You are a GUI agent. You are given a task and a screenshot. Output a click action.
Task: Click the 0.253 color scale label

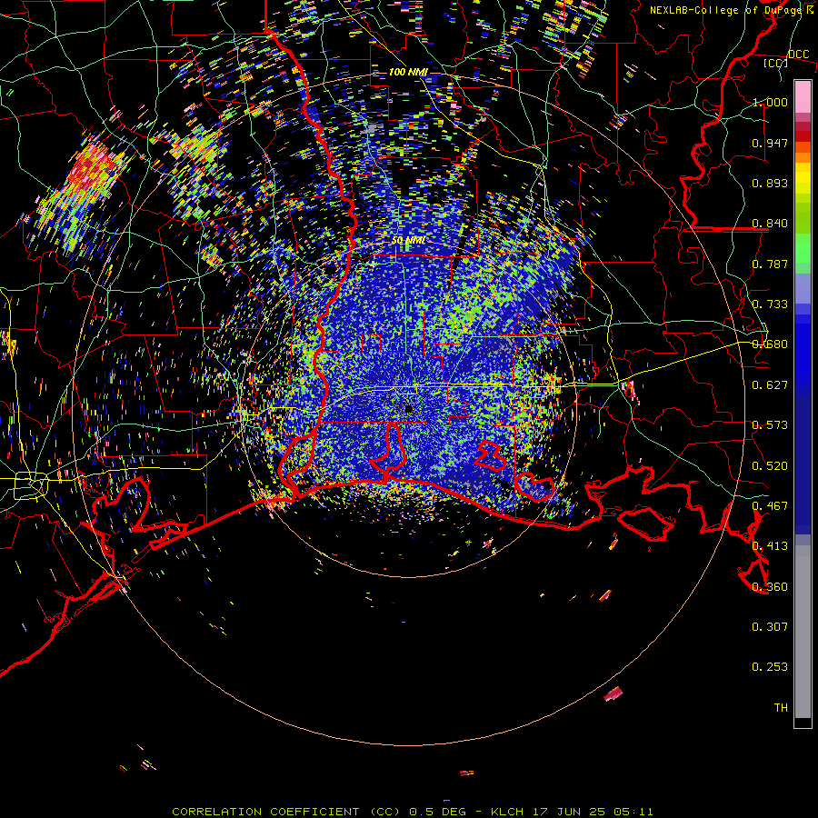(770, 667)
